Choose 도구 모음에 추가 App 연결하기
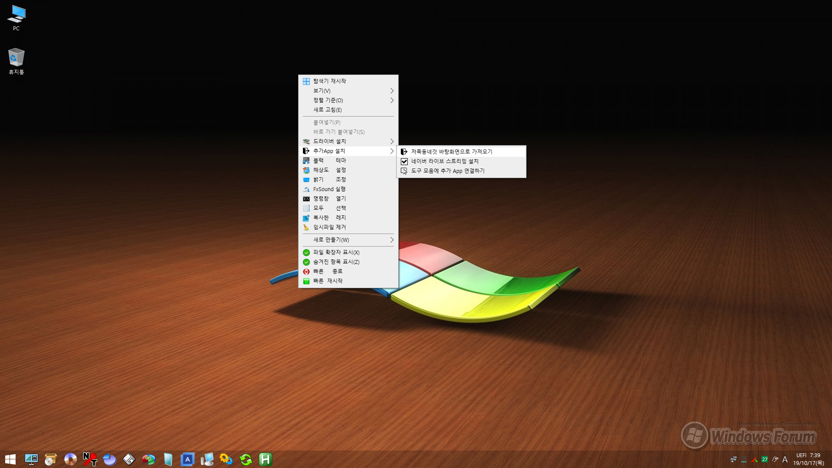 coord(461,171)
